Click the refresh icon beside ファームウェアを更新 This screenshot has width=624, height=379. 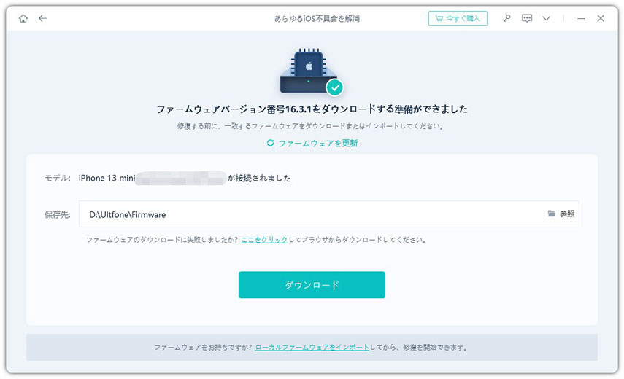[271, 143]
